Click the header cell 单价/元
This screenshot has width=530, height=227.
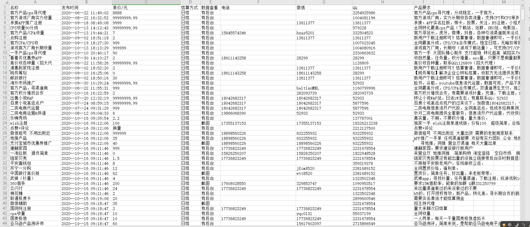[146, 8]
